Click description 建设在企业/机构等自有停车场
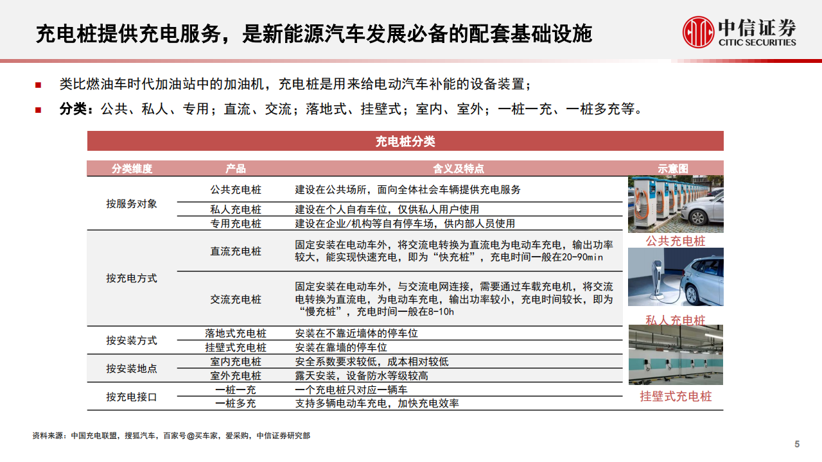Screen dimensions: 822x462 (x=405, y=224)
